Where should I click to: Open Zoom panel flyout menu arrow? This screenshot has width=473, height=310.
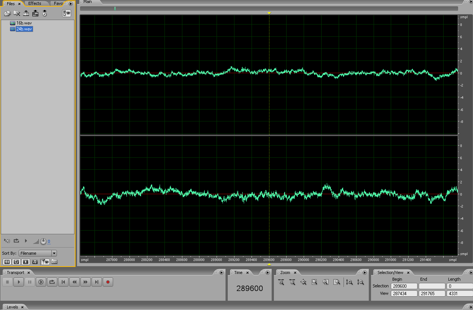tap(365, 273)
